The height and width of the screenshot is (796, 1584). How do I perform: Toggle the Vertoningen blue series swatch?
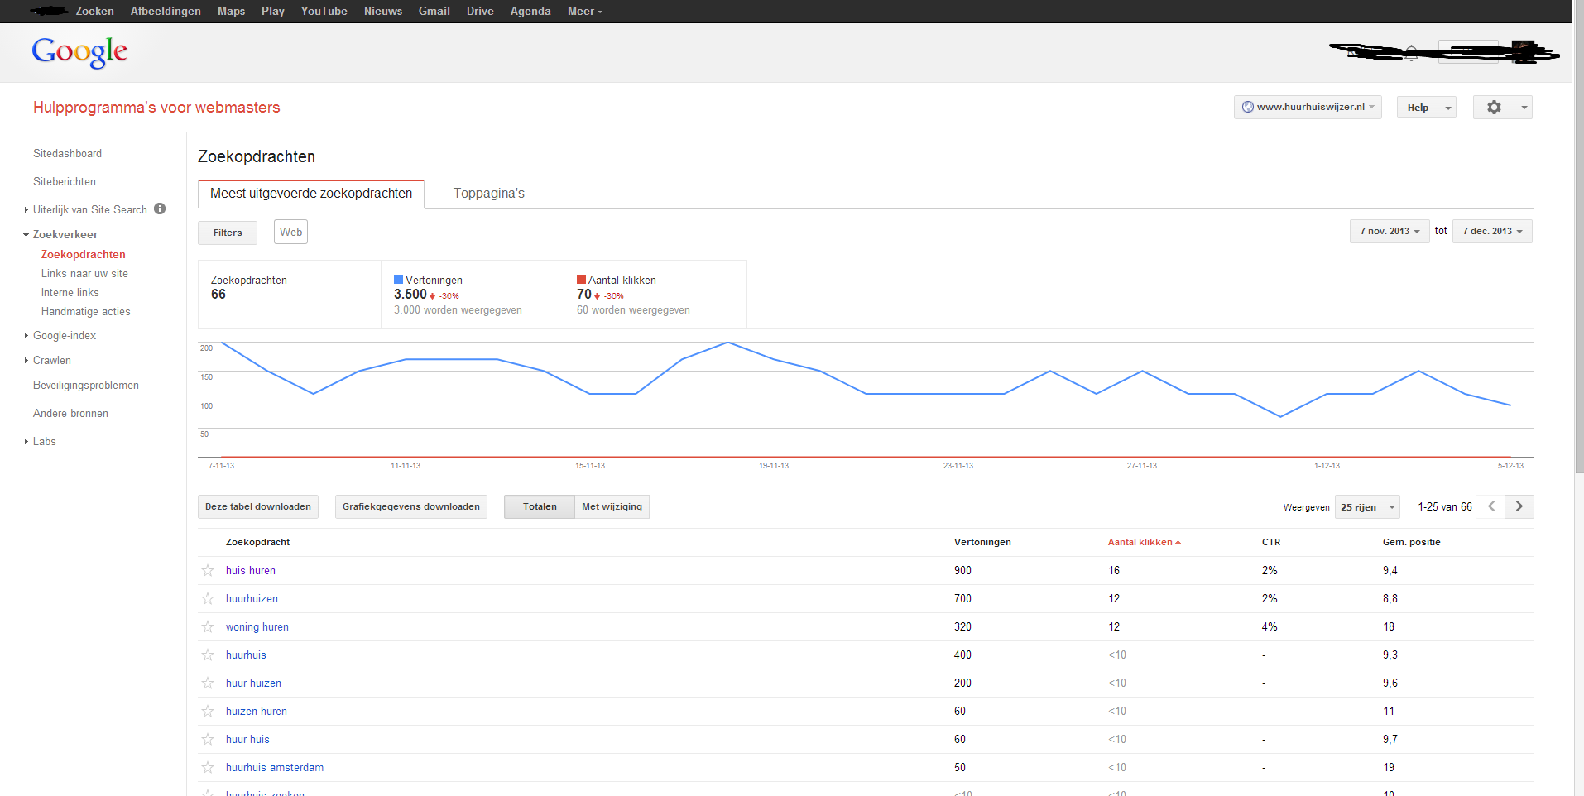pos(398,280)
